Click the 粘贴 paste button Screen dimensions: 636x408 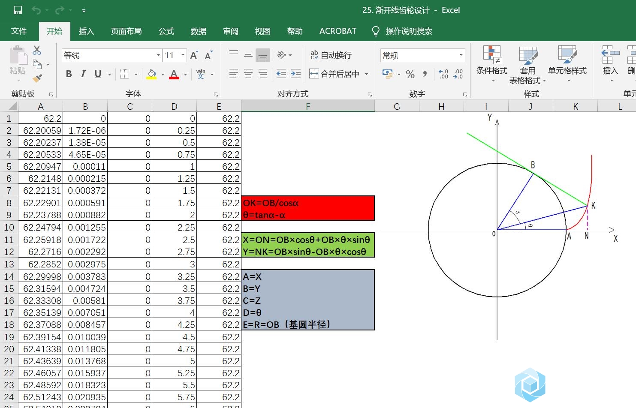[18, 64]
